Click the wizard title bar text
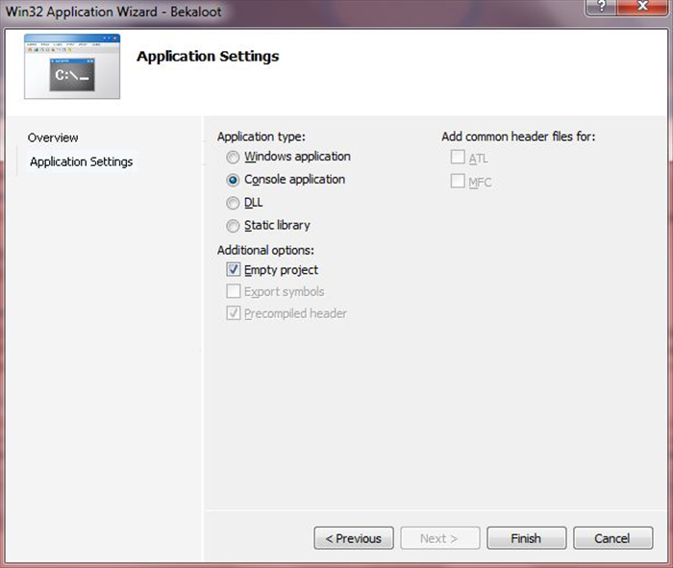The image size is (673, 568). pyautogui.click(x=113, y=12)
